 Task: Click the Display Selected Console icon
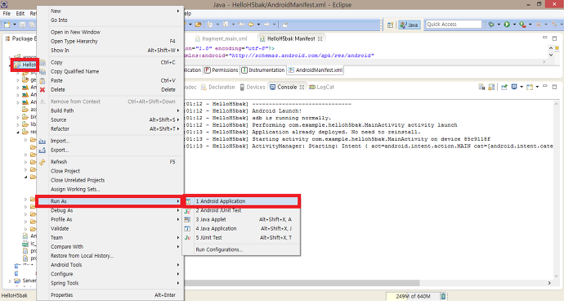pyautogui.click(x=514, y=87)
